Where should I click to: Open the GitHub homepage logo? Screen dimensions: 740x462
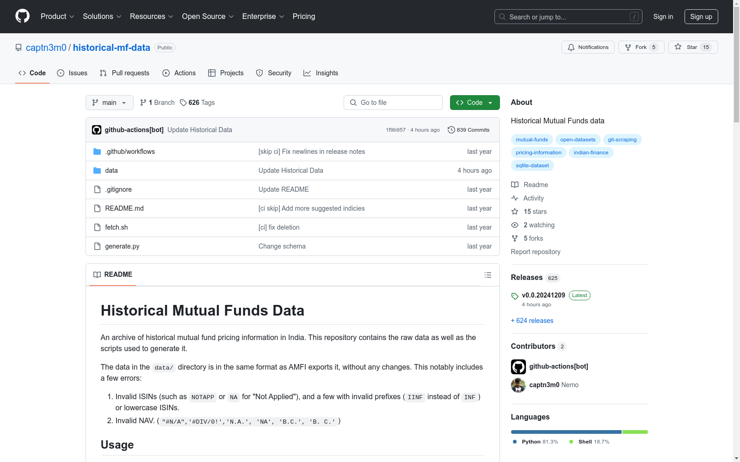[x=22, y=16]
